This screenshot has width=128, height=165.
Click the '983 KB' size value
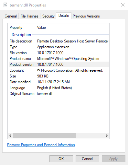pyautogui.click(x=43, y=76)
